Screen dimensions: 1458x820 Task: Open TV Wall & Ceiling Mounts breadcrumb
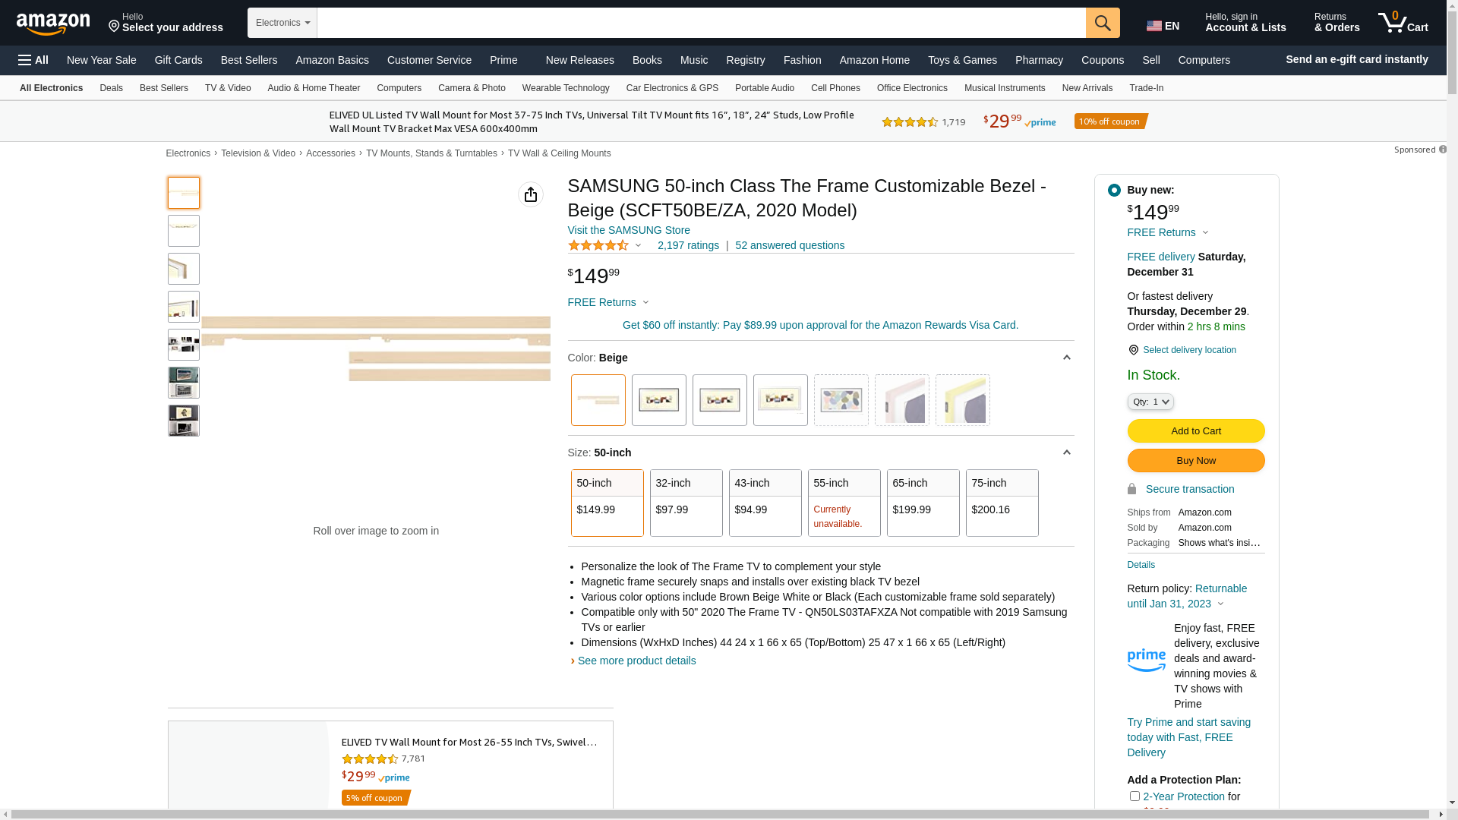(x=560, y=153)
